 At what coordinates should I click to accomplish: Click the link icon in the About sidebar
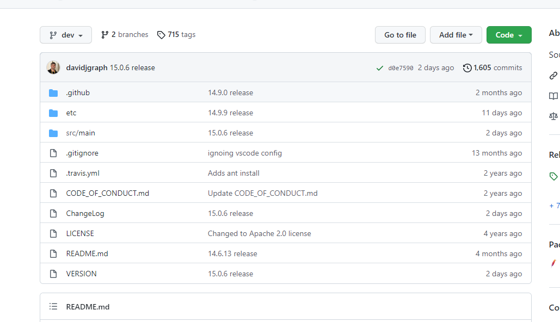click(x=553, y=75)
